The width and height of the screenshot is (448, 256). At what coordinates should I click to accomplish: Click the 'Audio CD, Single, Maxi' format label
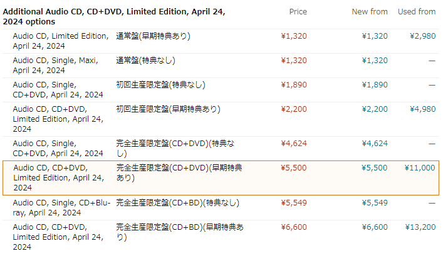(x=55, y=66)
